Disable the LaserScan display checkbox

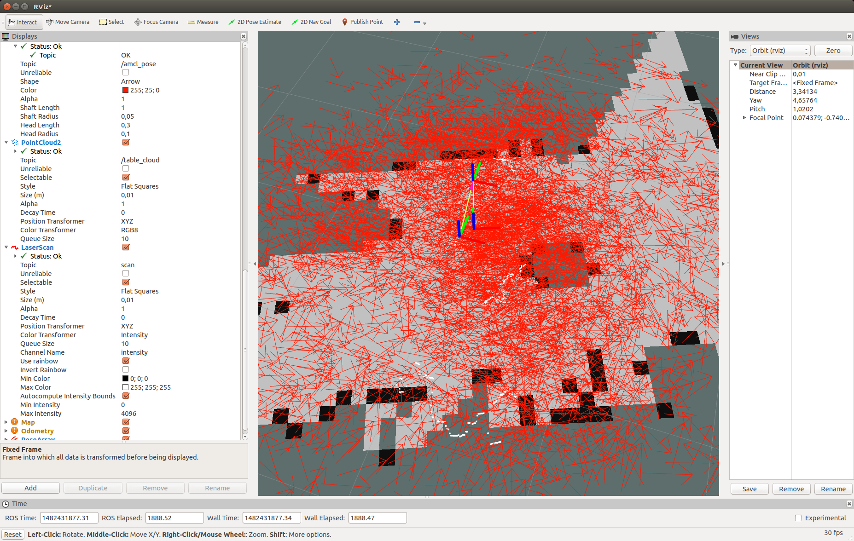(126, 247)
